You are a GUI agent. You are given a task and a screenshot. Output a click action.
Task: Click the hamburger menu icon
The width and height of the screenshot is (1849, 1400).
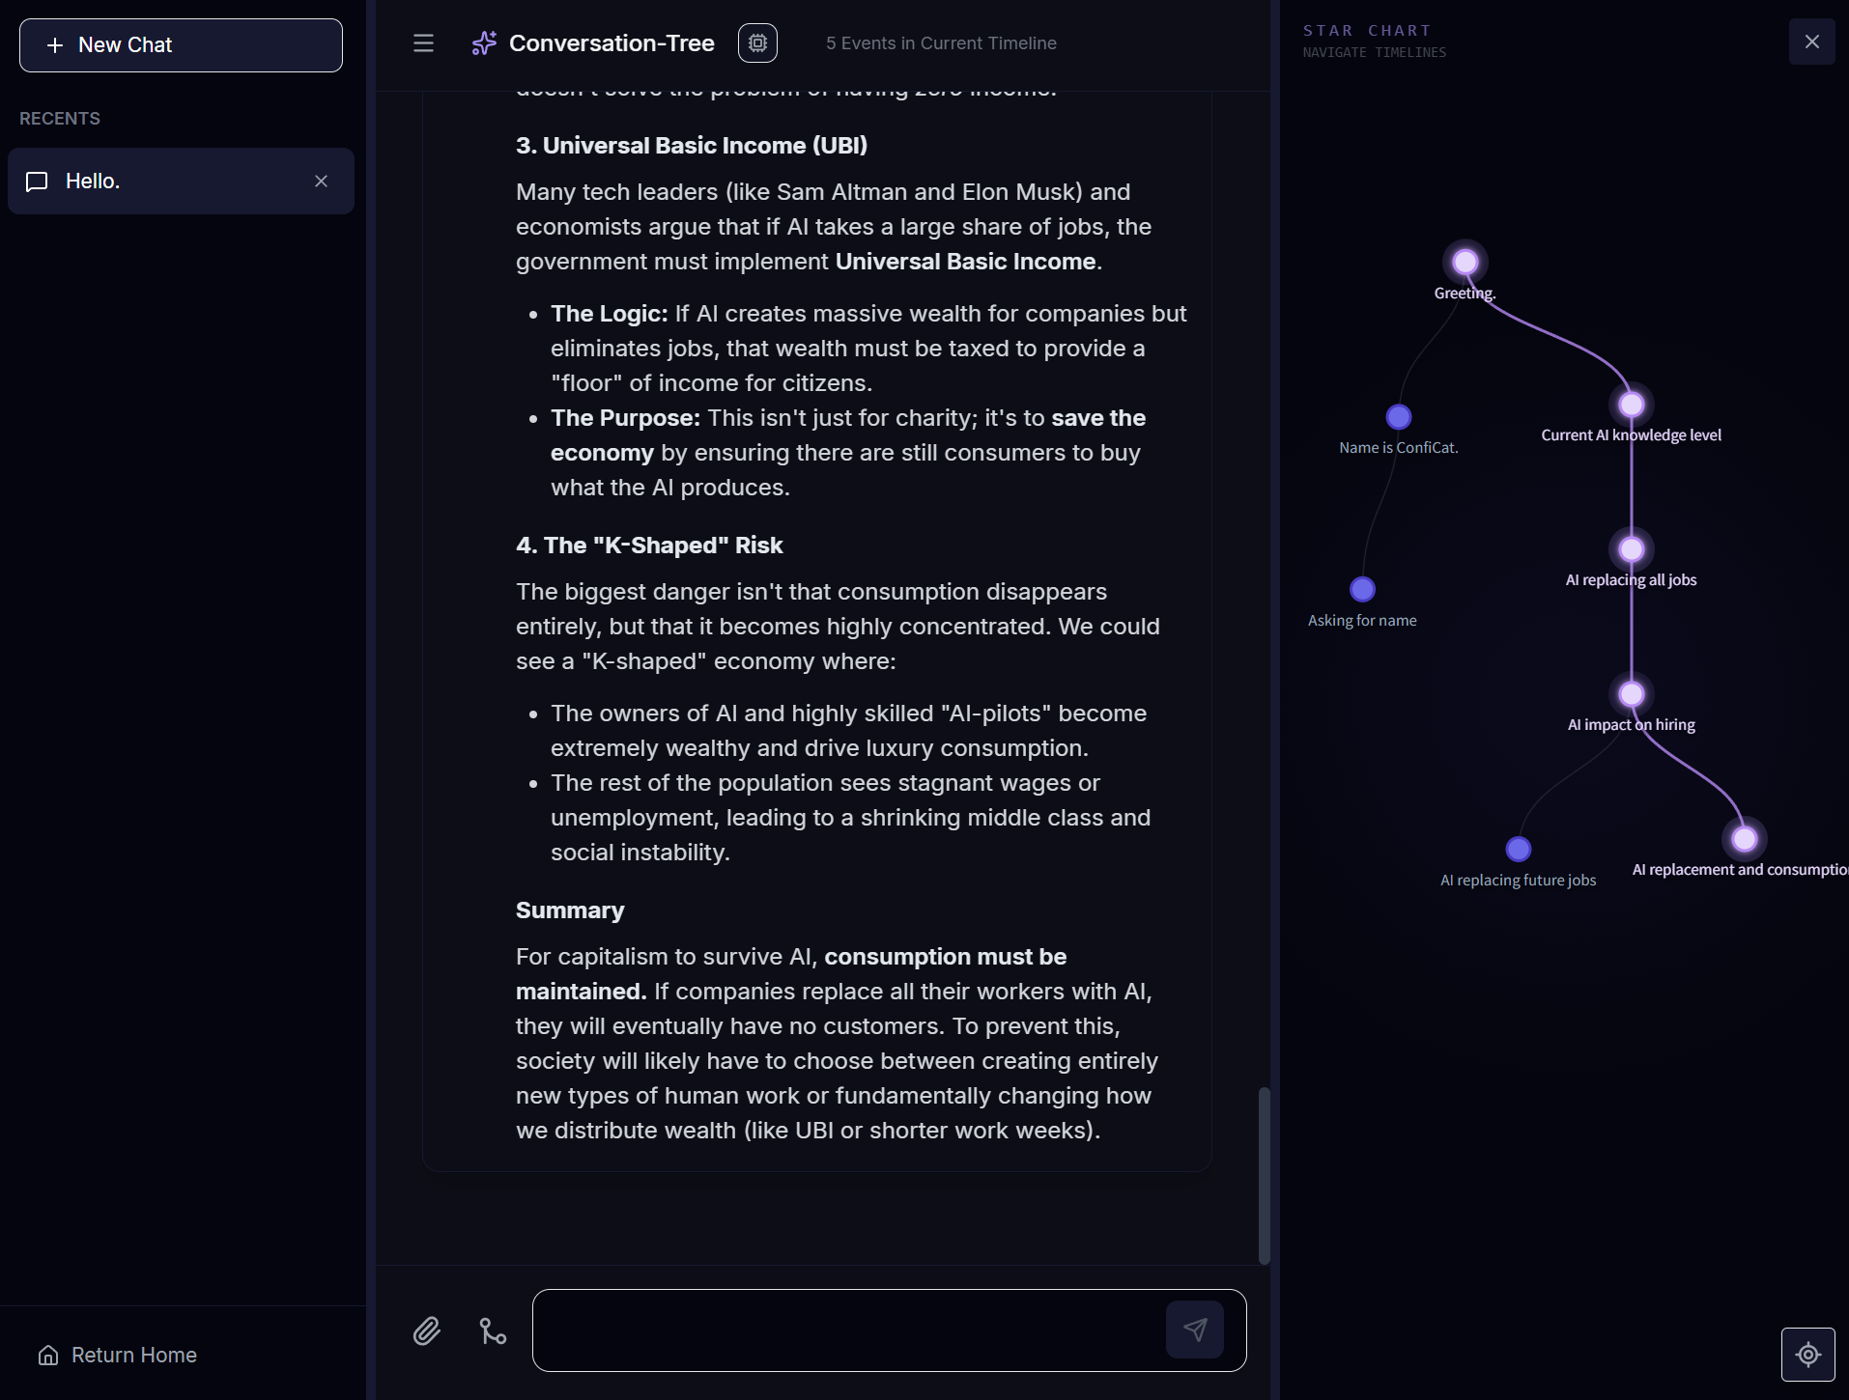(423, 43)
